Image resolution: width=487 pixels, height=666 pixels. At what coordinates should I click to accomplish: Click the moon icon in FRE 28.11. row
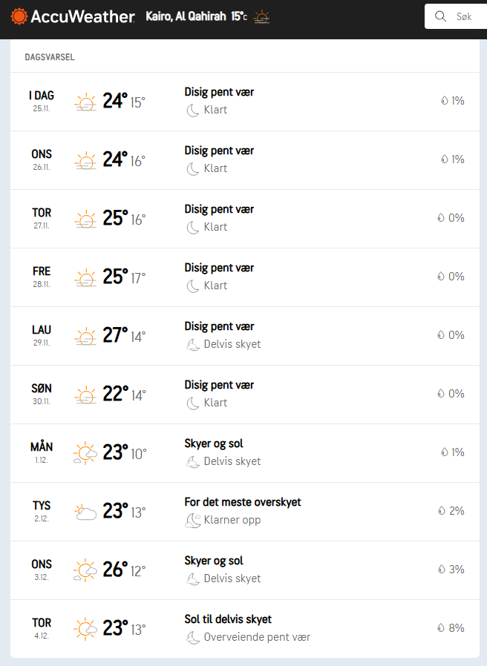pos(193,286)
